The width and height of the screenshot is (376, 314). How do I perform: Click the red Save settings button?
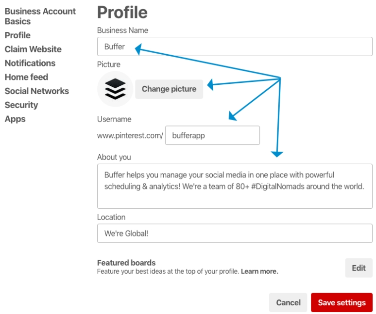(342, 302)
